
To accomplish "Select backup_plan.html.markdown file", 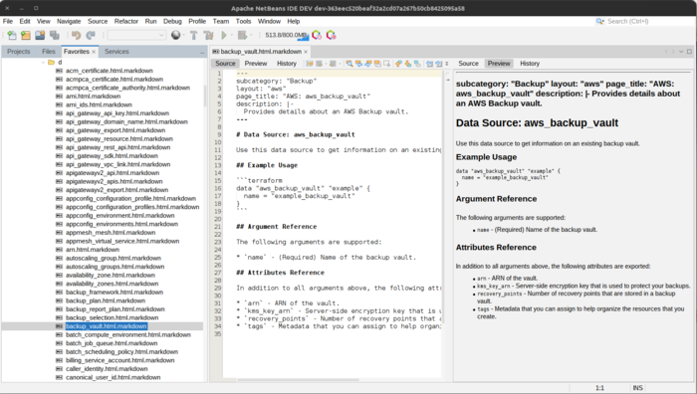I will (x=106, y=300).
